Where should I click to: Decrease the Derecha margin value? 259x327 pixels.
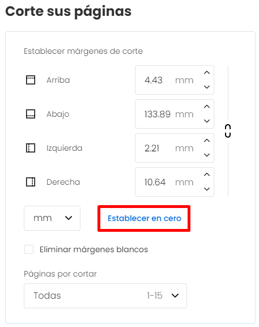click(207, 189)
